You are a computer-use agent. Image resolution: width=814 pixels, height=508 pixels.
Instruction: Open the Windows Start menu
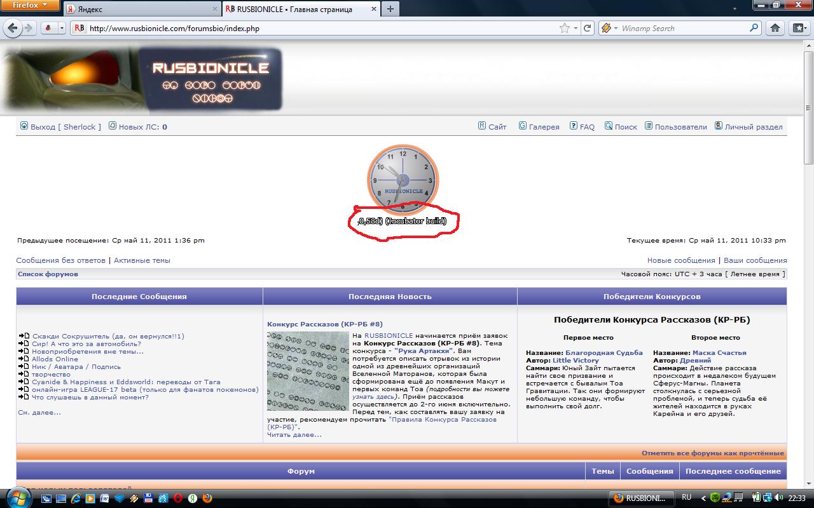click(17, 498)
